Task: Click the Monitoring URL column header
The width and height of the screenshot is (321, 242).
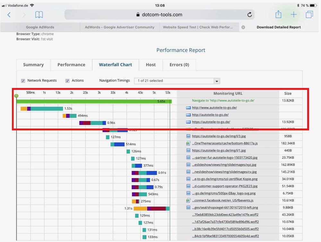Action: (228, 93)
